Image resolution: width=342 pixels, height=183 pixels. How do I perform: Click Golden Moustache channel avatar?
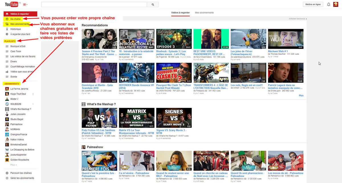pyautogui.click(x=7, y=160)
